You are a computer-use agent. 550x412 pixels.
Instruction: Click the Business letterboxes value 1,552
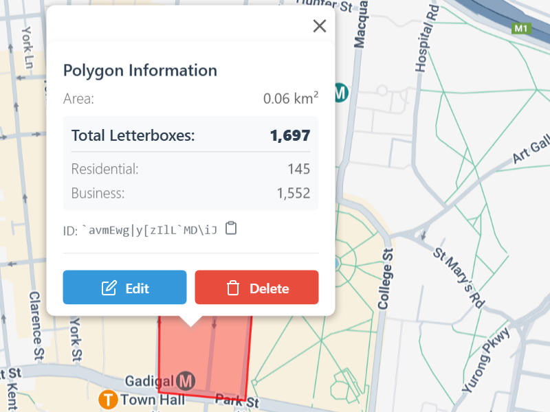click(294, 194)
